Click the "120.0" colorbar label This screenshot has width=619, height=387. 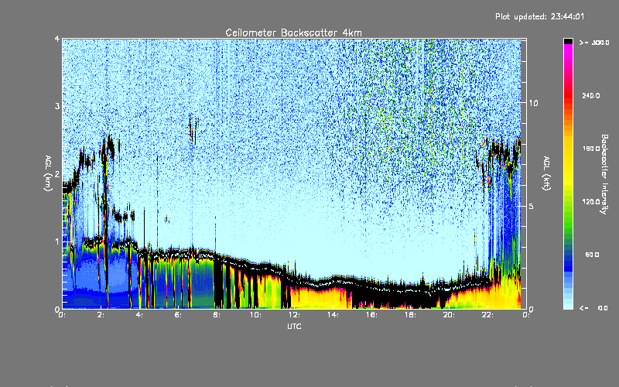(591, 202)
